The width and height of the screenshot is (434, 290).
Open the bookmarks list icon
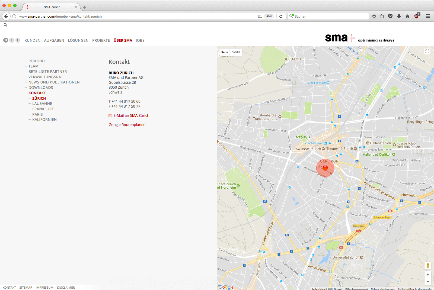point(382,16)
